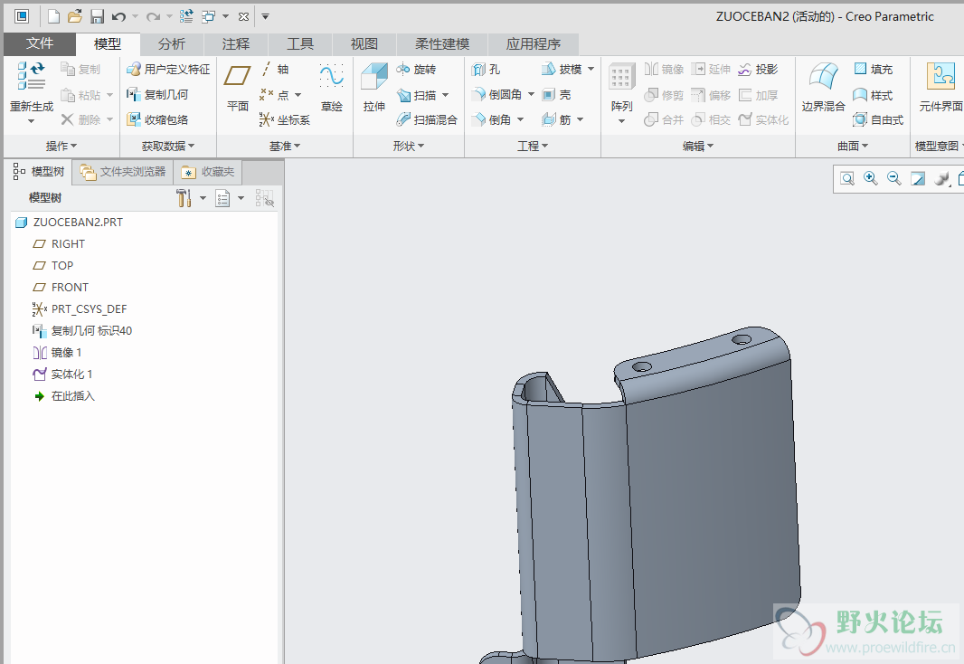Click the 坐标系 (Coordinate System) tool
This screenshot has height=664, width=964.
tap(285, 119)
